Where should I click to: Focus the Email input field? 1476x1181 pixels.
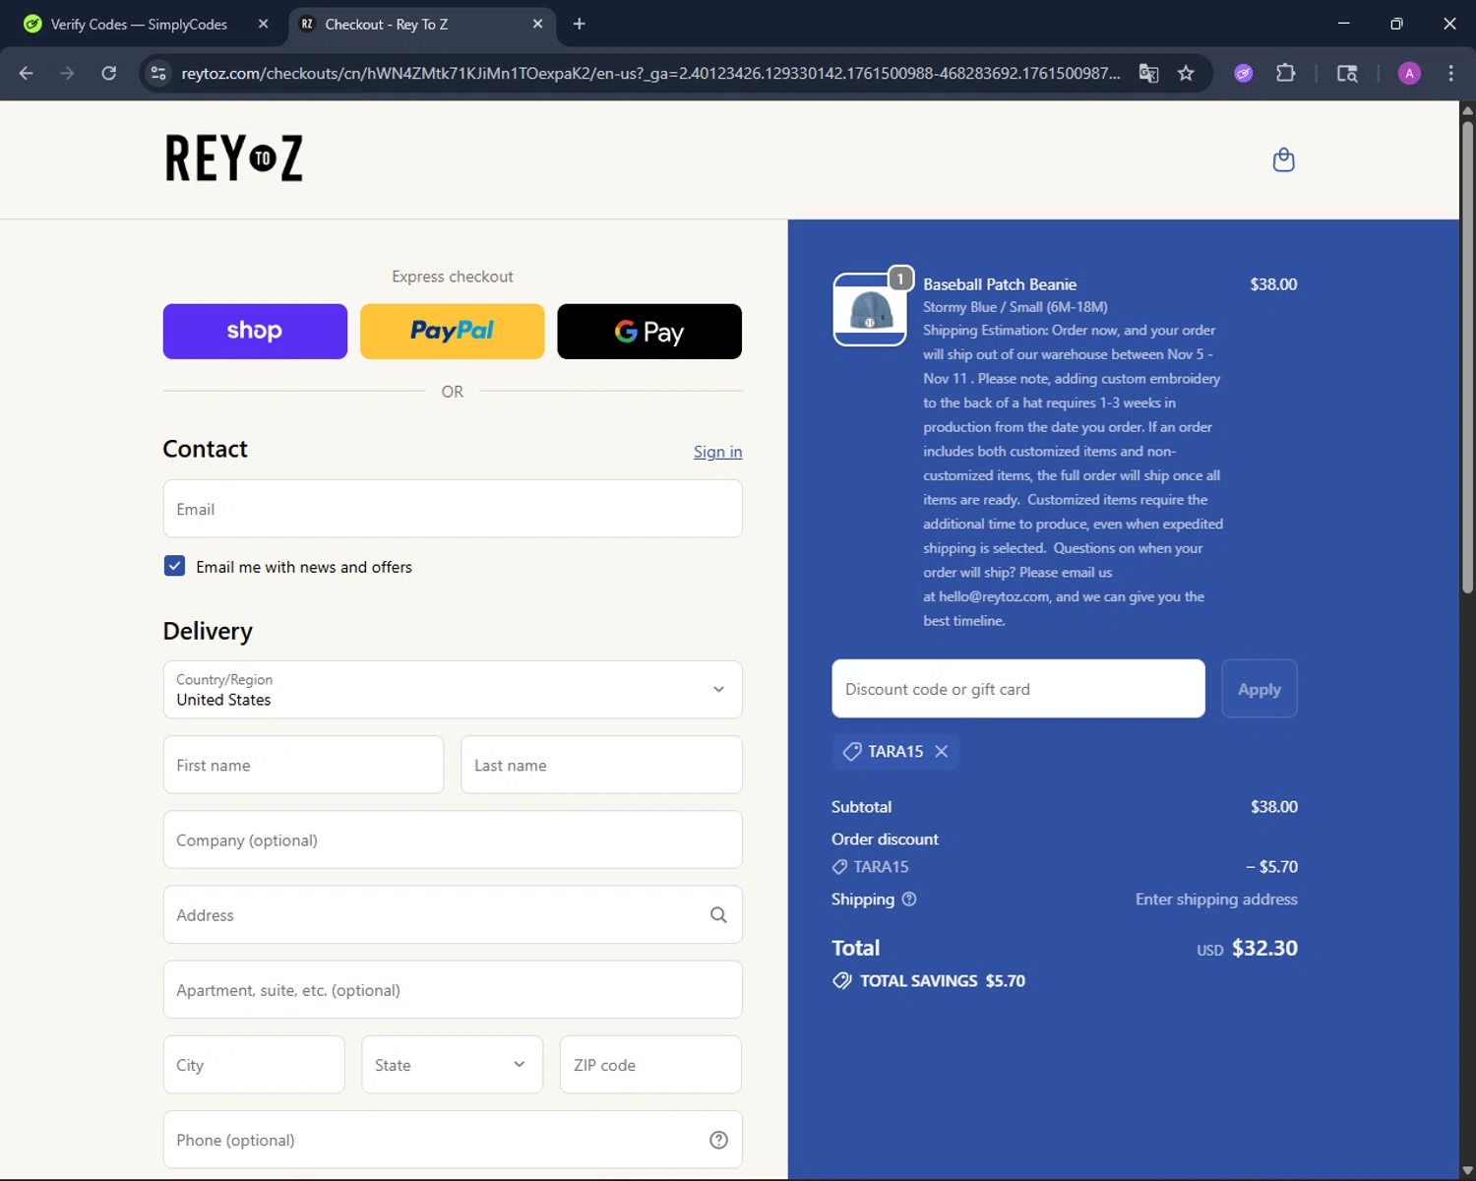pos(453,509)
